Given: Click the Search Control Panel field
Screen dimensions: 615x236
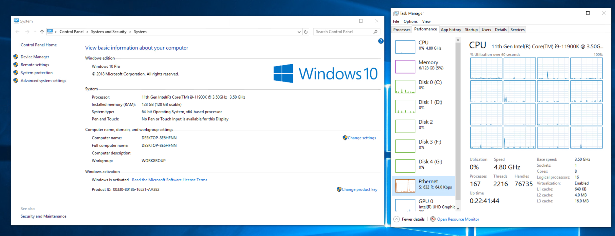Looking at the screenshot, I should point(343,32).
